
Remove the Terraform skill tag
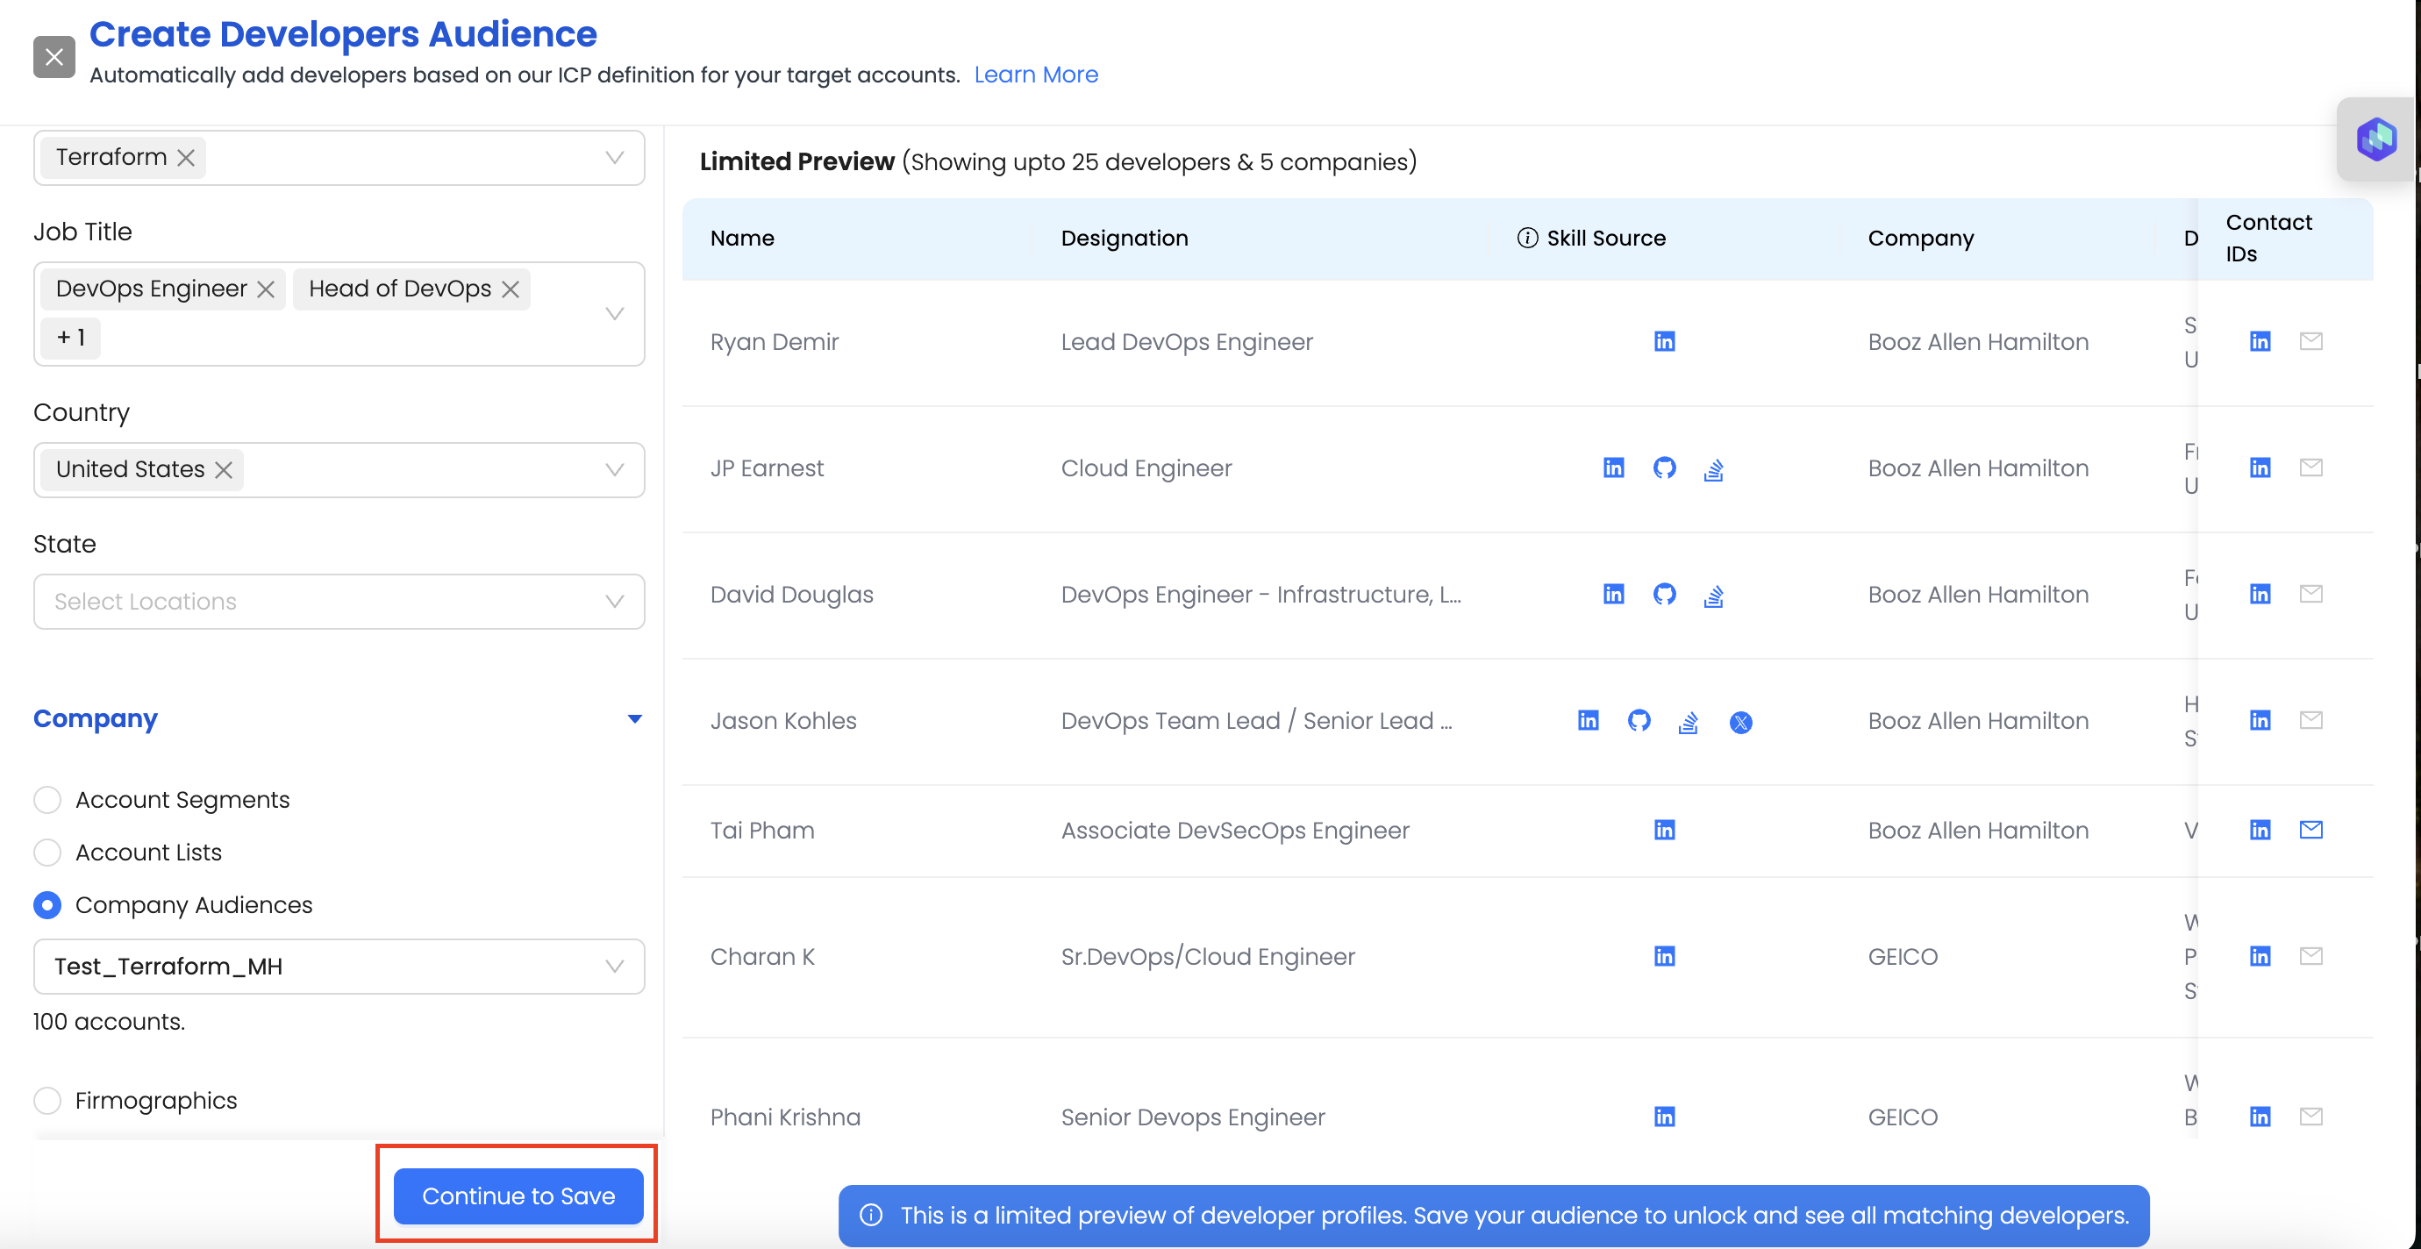click(x=186, y=158)
